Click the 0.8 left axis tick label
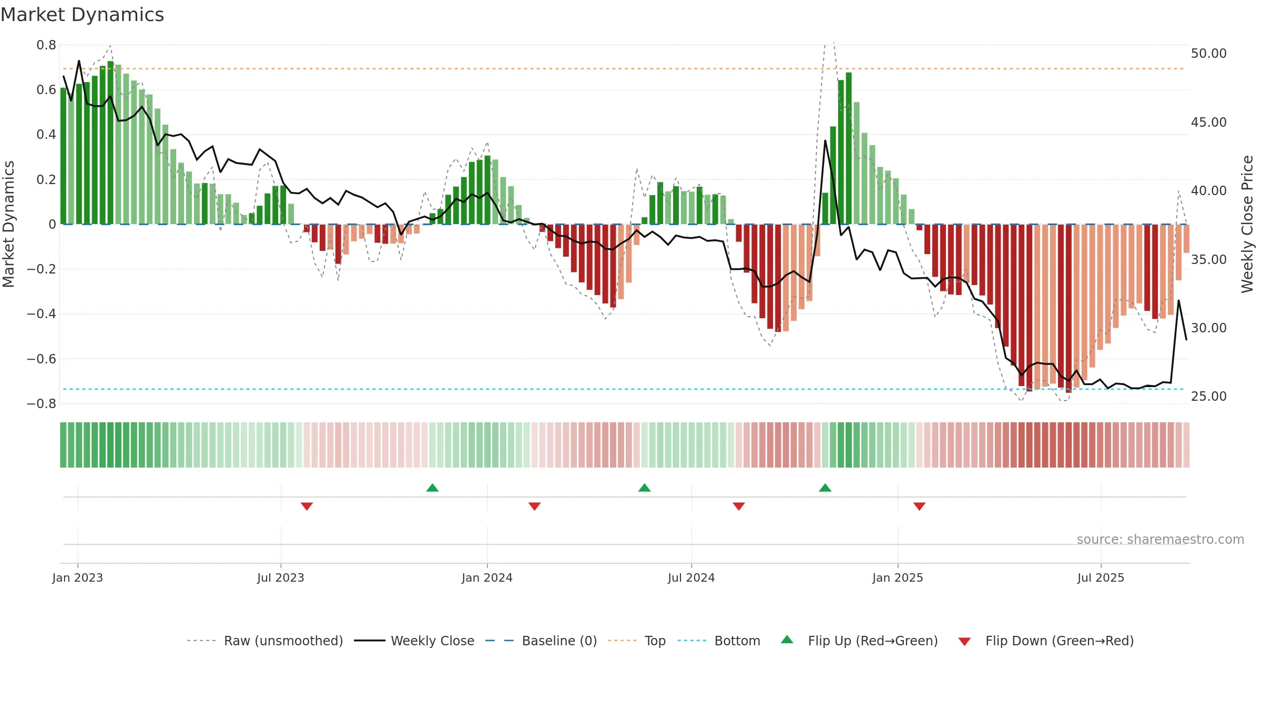 tap(46, 45)
